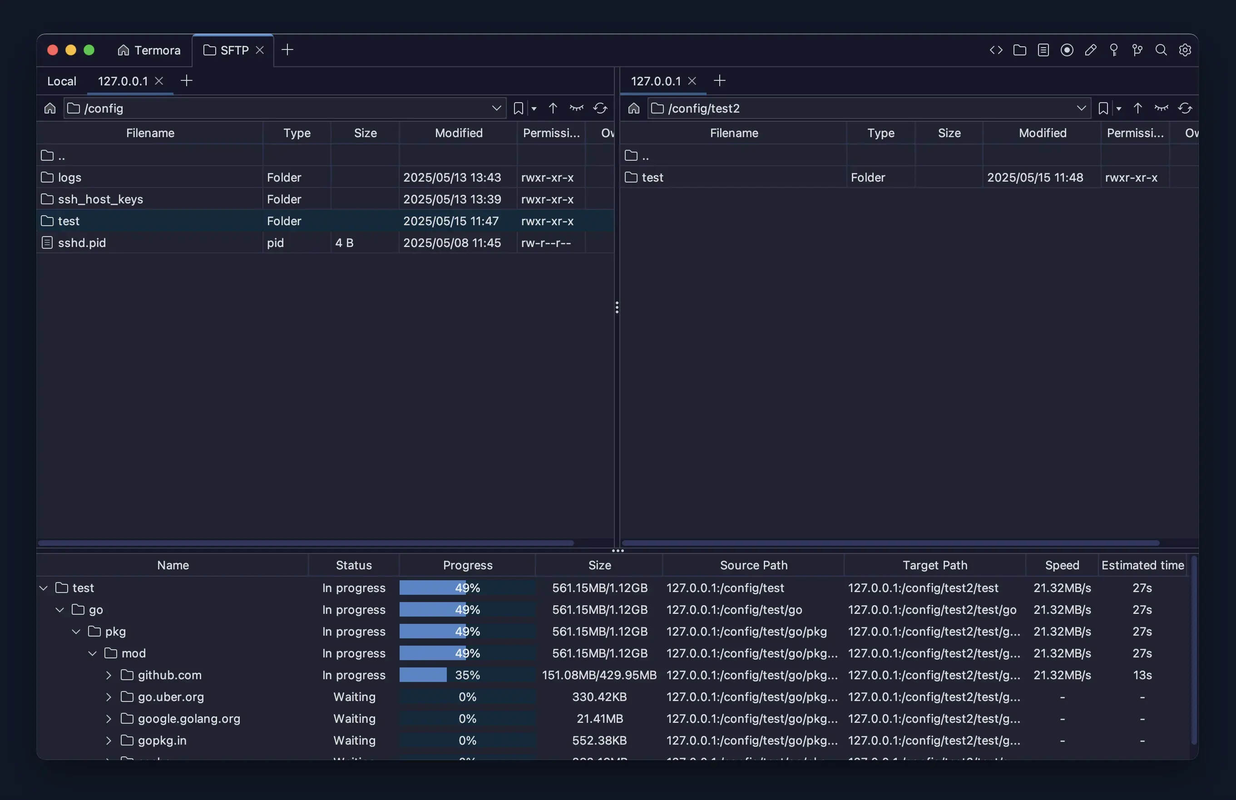Toggle hidden files eye icon in right pane
Viewport: 1236px width, 800px height.
point(1161,108)
